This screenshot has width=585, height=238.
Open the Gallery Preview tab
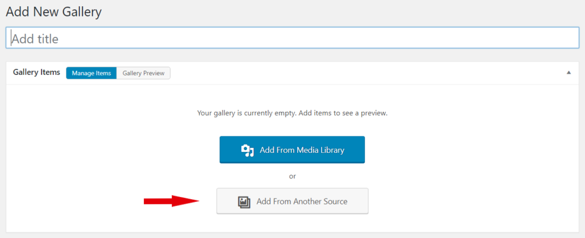[143, 73]
